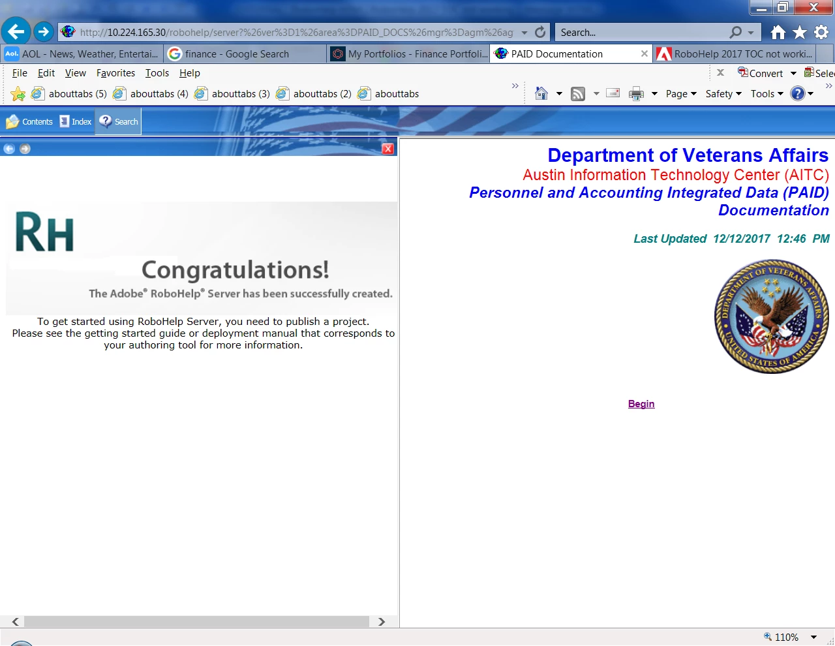This screenshot has width=835, height=646.
Task: Switch to My Portfolios tab
Action: point(408,54)
